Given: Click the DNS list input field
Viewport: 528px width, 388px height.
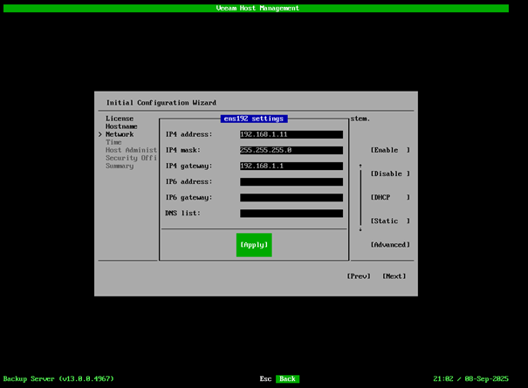Looking at the screenshot, I should point(291,213).
